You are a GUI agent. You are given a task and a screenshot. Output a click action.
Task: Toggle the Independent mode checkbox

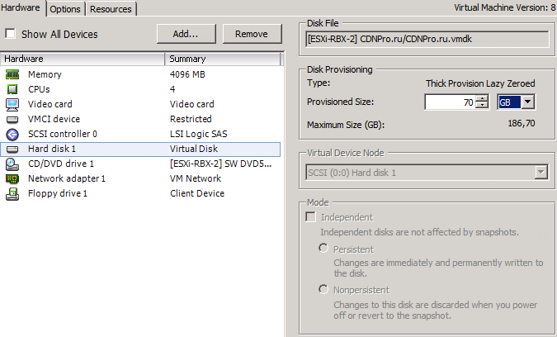311,217
